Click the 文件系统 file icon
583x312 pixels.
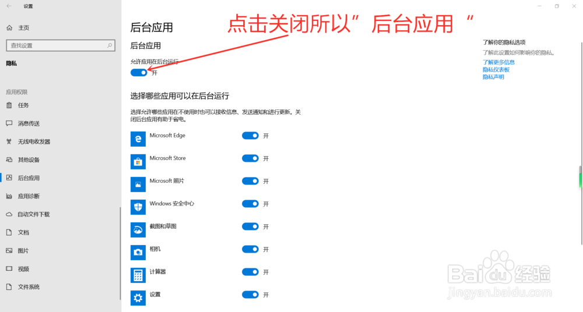click(x=9, y=287)
